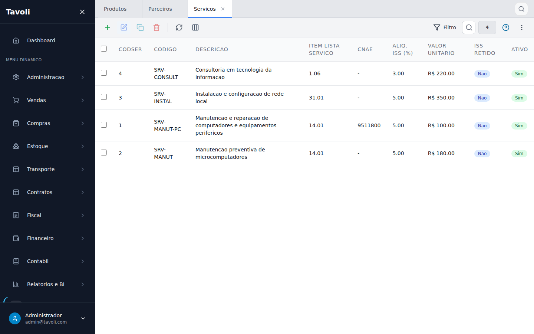Open the three-dot more options menu
This screenshot has width=534, height=334.
[522, 27]
